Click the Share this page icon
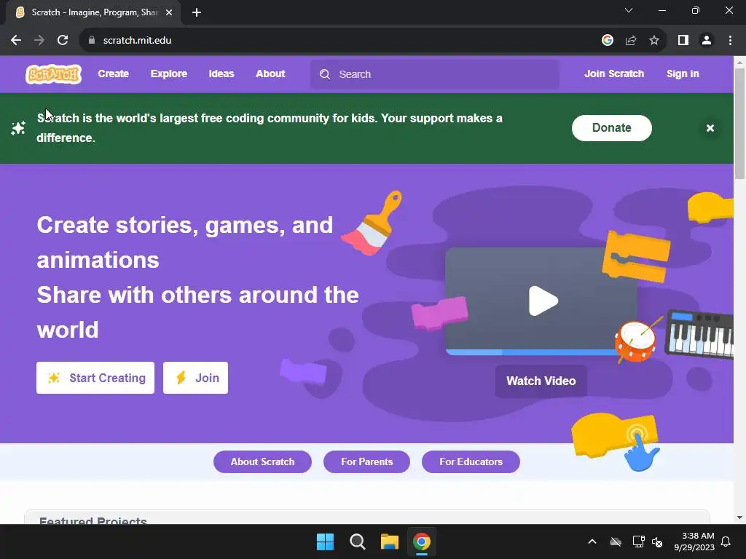746x559 pixels. point(631,41)
